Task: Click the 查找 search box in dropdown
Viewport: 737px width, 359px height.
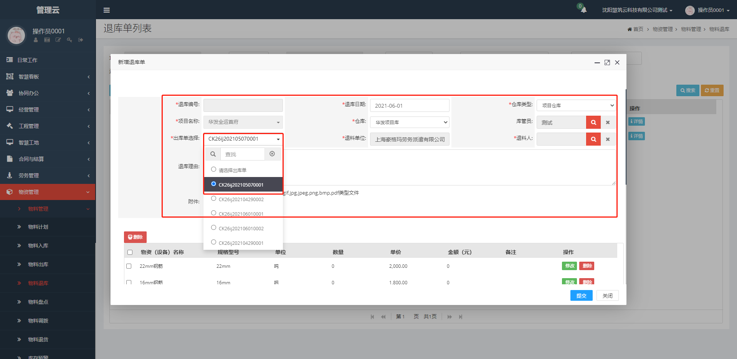Action: click(243, 154)
